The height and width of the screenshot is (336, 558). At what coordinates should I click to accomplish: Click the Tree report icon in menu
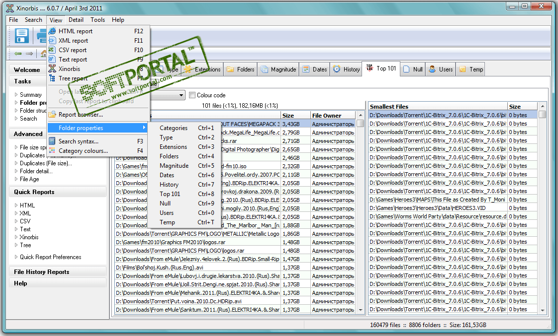[52, 78]
